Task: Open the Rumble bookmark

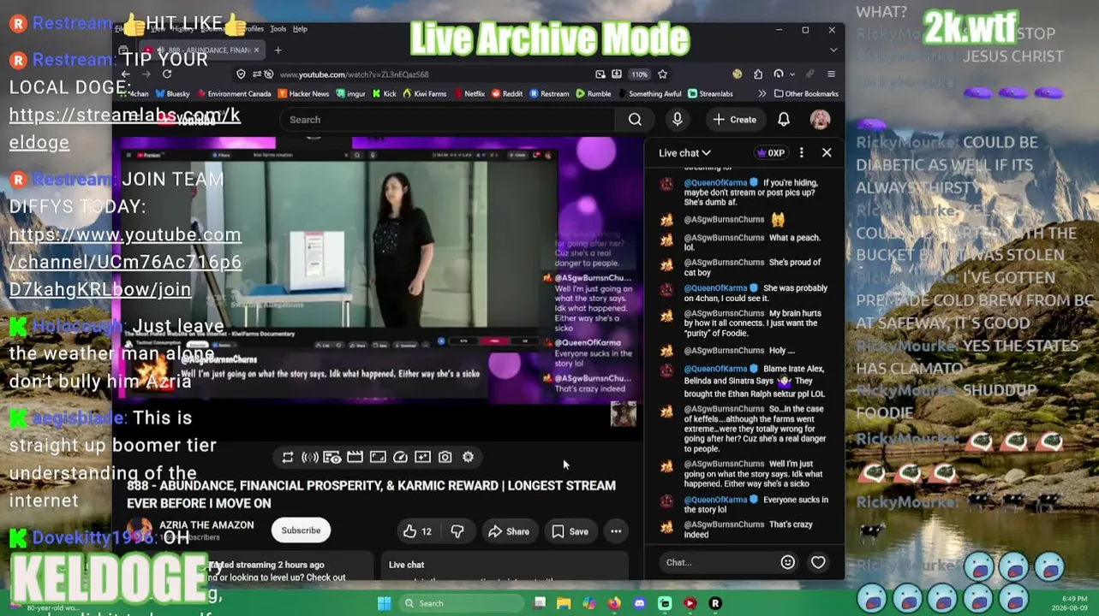Action: pyautogui.click(x=594, y=94)
